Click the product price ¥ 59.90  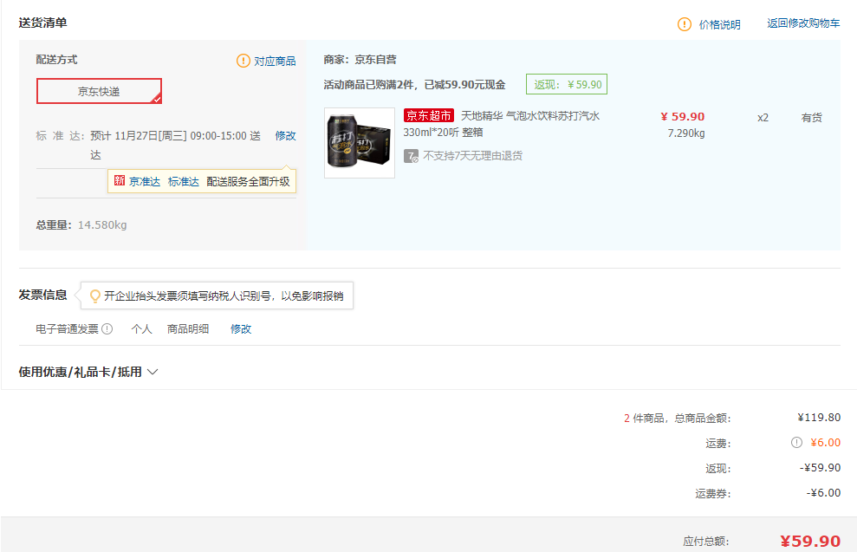click(682, 116)
